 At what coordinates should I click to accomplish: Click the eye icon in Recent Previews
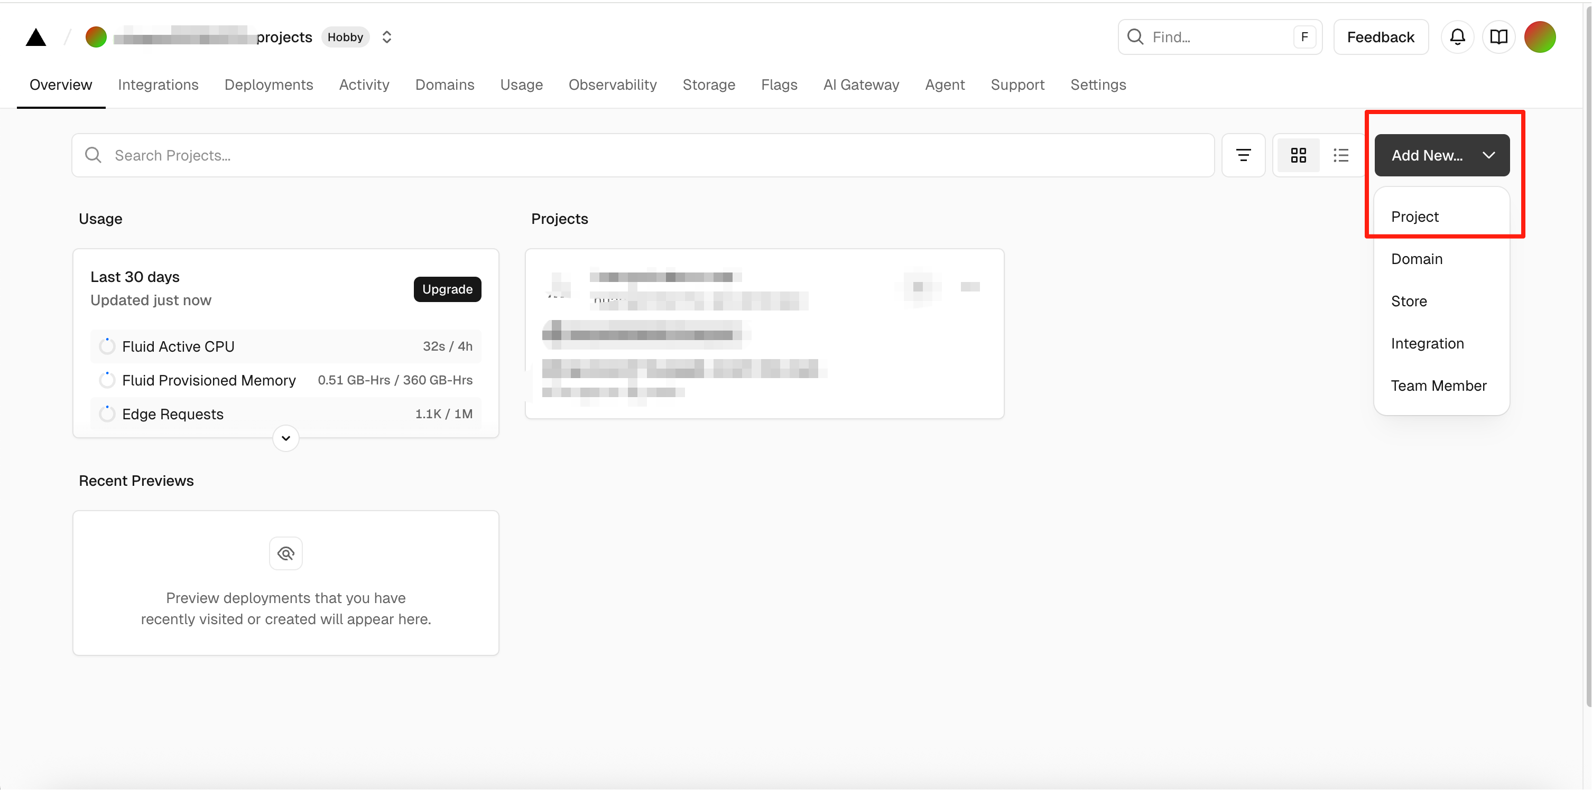coord(285,553)
